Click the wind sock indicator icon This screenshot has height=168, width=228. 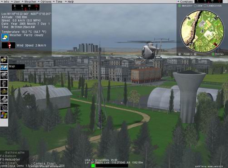[9, 45]
